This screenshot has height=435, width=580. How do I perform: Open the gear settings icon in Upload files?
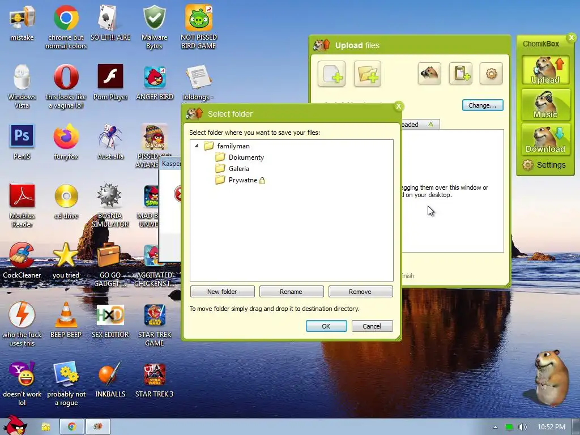491,74
